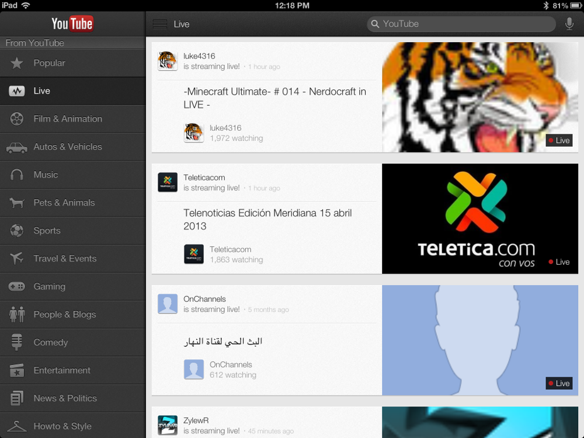The height and width of the screenshot is (438, 584).
Task: Tap small OnChannels avatar beside 612 watching
Action: (194, 369)
